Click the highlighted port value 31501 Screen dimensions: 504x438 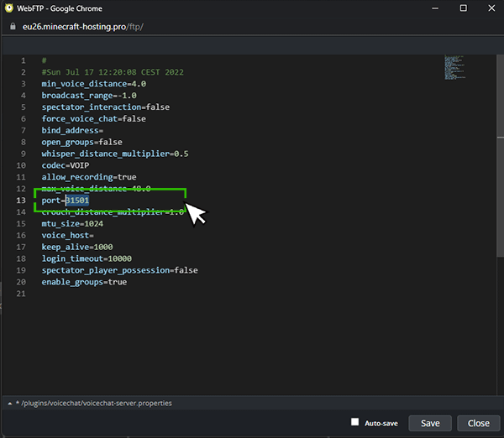(x=77, y=201)
